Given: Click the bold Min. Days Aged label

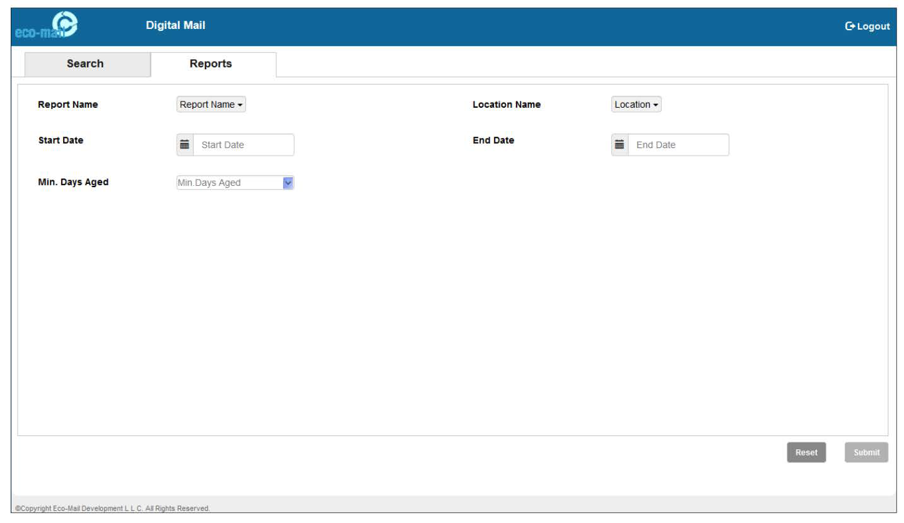Looking at the screenshot, I should pos(73,182).
